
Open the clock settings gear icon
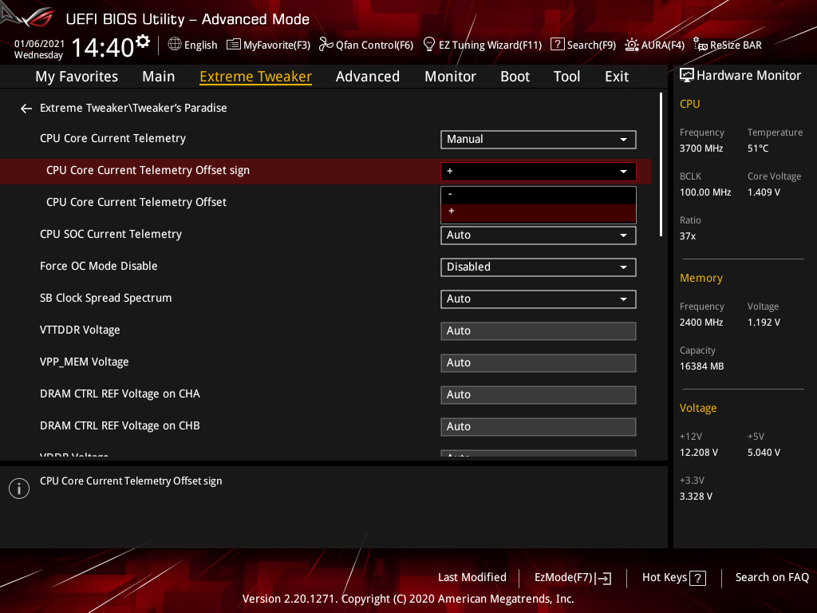point(143,41)
